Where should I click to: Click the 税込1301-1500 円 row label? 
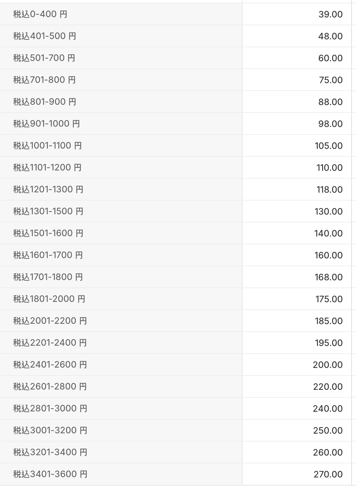point(48,212)
